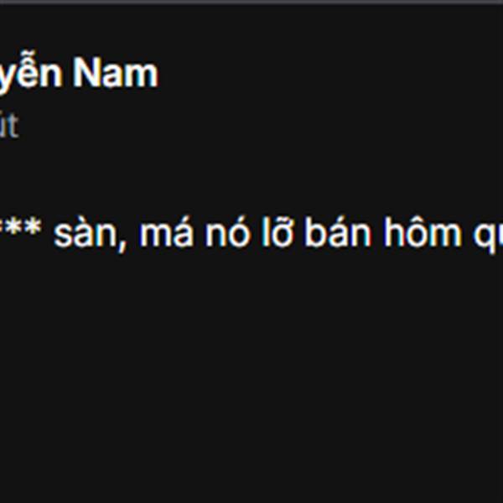Click the blank area below the message
This screenshot has height=503, width=503.
[x=251, y=369]
